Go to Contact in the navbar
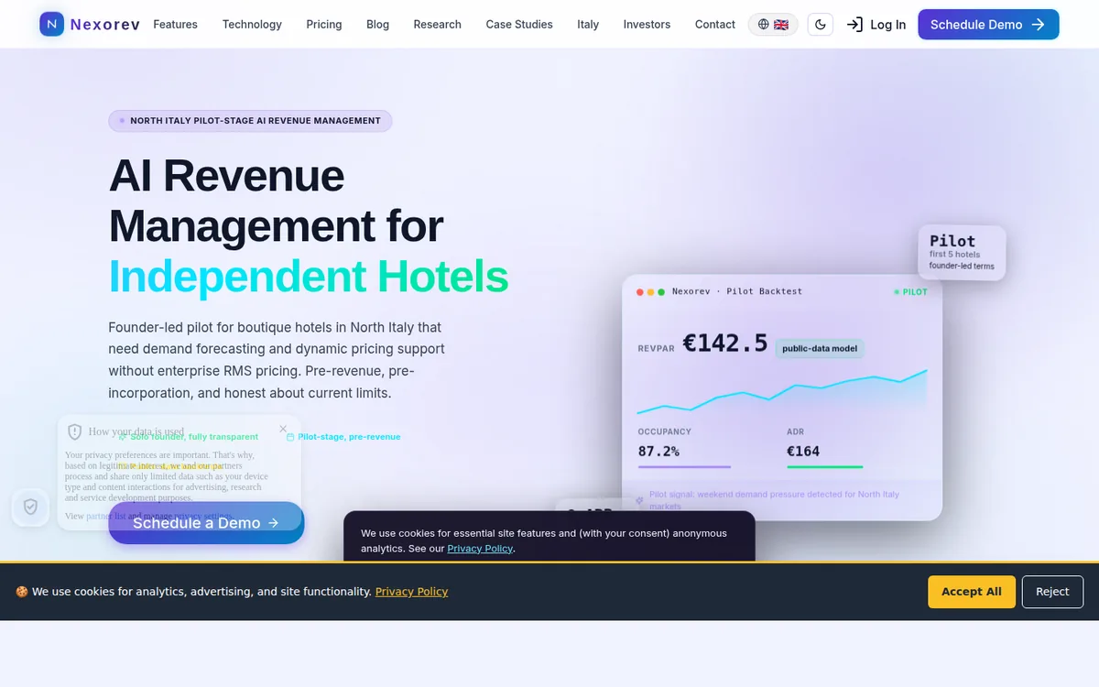 pyautogui.click(x=714, y=25)
